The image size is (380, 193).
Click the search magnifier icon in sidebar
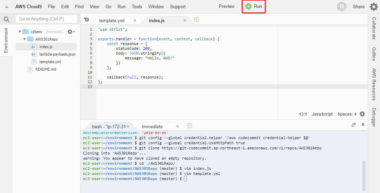(6, 19)
